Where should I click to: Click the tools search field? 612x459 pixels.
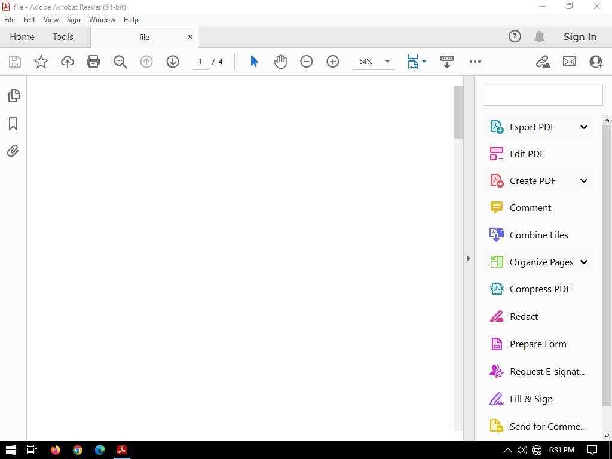543,96
